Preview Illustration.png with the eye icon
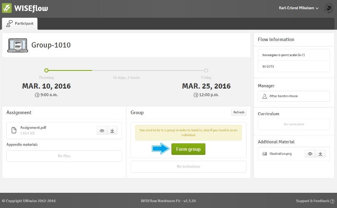 pos(310,154)
